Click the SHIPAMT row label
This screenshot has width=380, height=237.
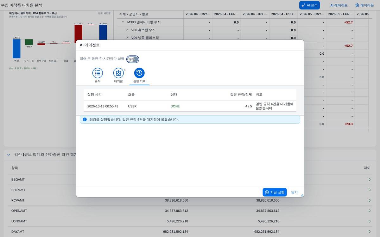[18, 190]
